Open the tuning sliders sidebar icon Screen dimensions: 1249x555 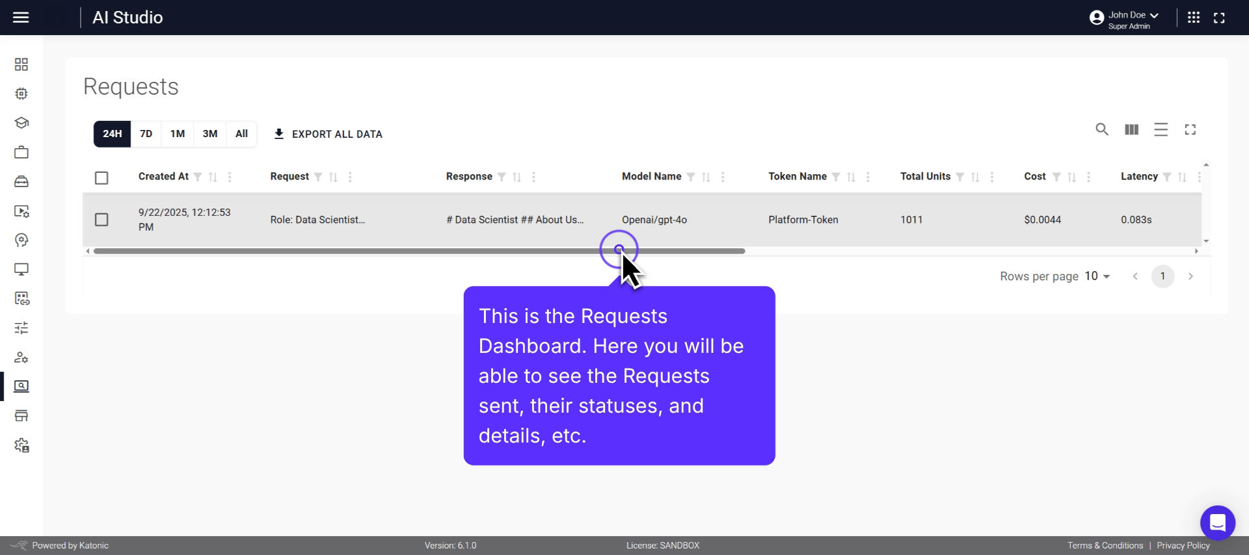[21, 328]
